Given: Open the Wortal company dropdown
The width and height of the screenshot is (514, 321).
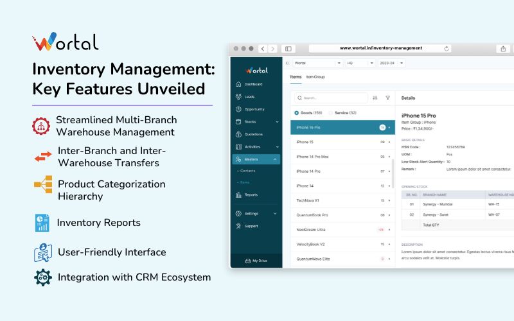Looking at the screenshot, I should pos(317,64).
